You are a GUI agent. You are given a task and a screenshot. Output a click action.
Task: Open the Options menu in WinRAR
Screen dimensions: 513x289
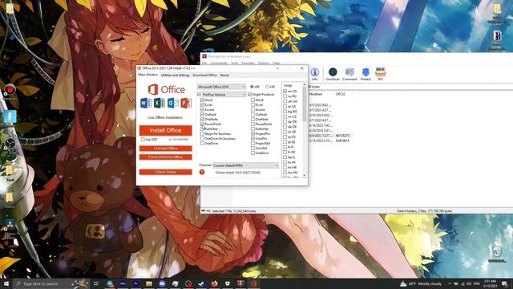point(264,63)
